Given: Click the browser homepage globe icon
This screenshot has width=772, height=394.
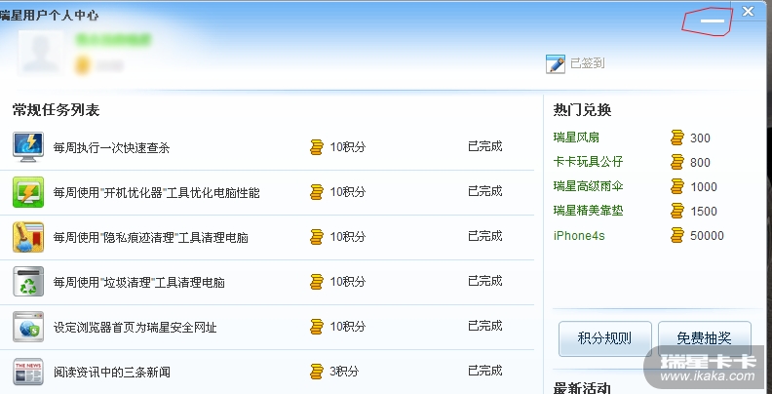Looking at the screenshot, I should 28,327.
